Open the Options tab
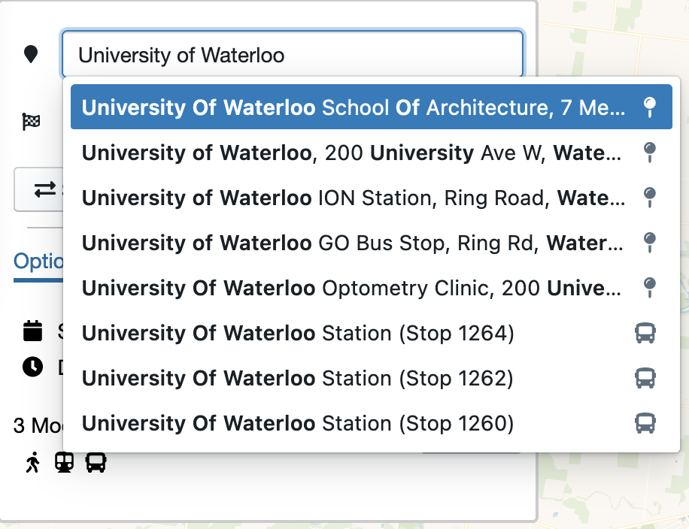The height and width of the screenshot is (529, 689). (38, 261)
